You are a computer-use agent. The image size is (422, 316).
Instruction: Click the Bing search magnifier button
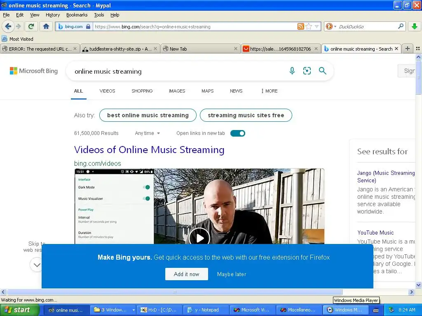pos(322,71)
